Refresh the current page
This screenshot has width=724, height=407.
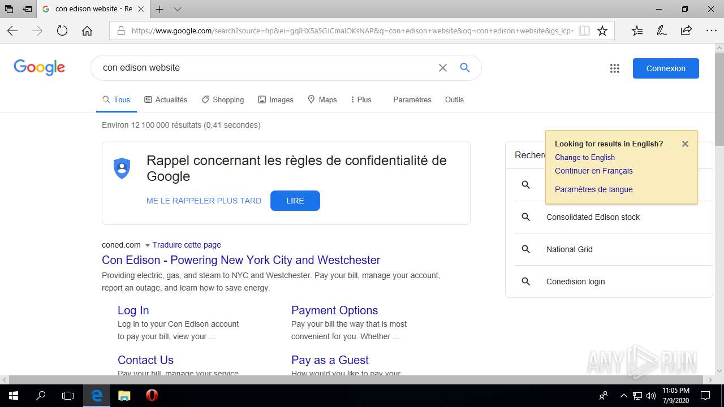(x=62, y=31)
